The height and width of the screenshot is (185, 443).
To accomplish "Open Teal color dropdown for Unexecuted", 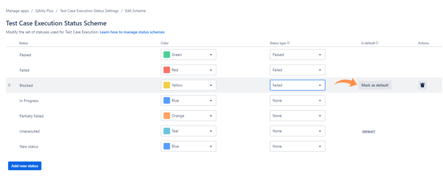I will point(188,131).
